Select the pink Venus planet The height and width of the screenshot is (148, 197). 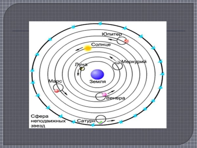click(104, 95)
